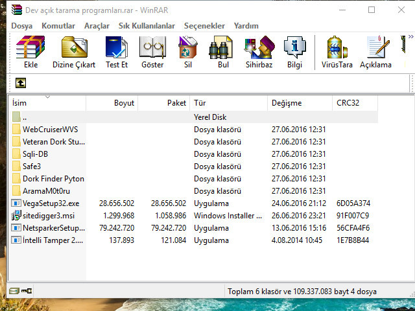Click packed size 1.058.986
This screenshot has height=311, width=415.
coord(171,216)
